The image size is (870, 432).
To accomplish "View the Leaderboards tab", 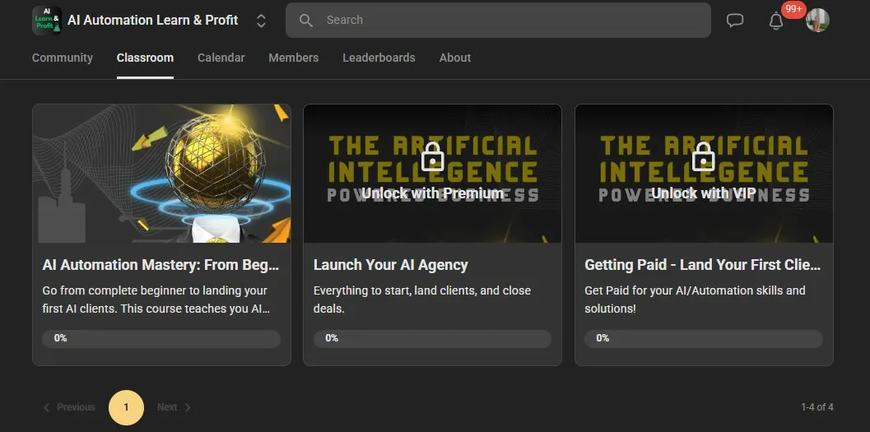I will click(379, 58).
